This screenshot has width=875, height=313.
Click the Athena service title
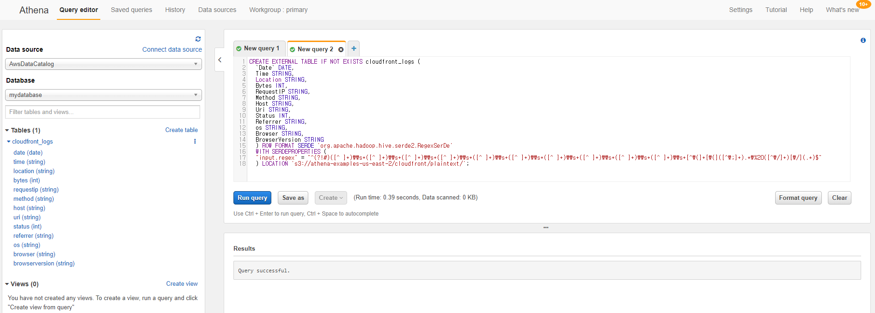point(34,10)
